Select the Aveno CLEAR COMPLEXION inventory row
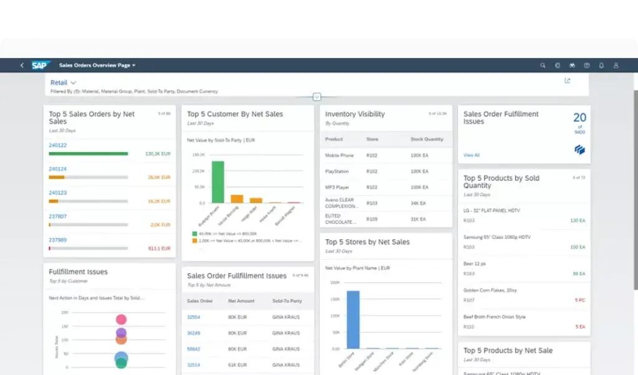The height and width of the screenshot is (375, 638). click(386, 203)
